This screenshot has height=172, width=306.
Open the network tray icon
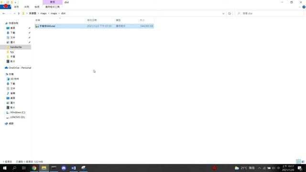[x=264, y=168]
